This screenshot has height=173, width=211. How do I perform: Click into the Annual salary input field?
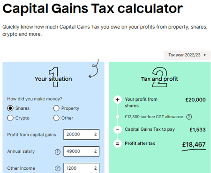82,151
